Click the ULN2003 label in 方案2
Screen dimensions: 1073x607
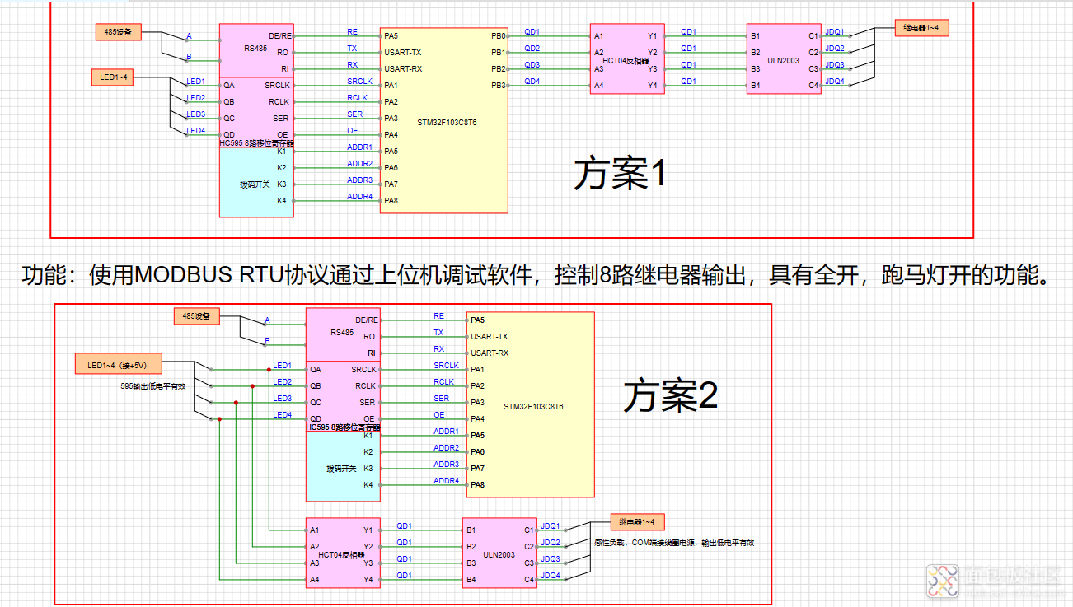499,555
